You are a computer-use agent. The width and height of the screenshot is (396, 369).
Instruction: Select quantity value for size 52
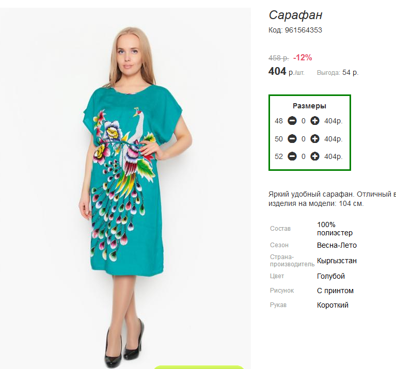[x=303, y=157]
